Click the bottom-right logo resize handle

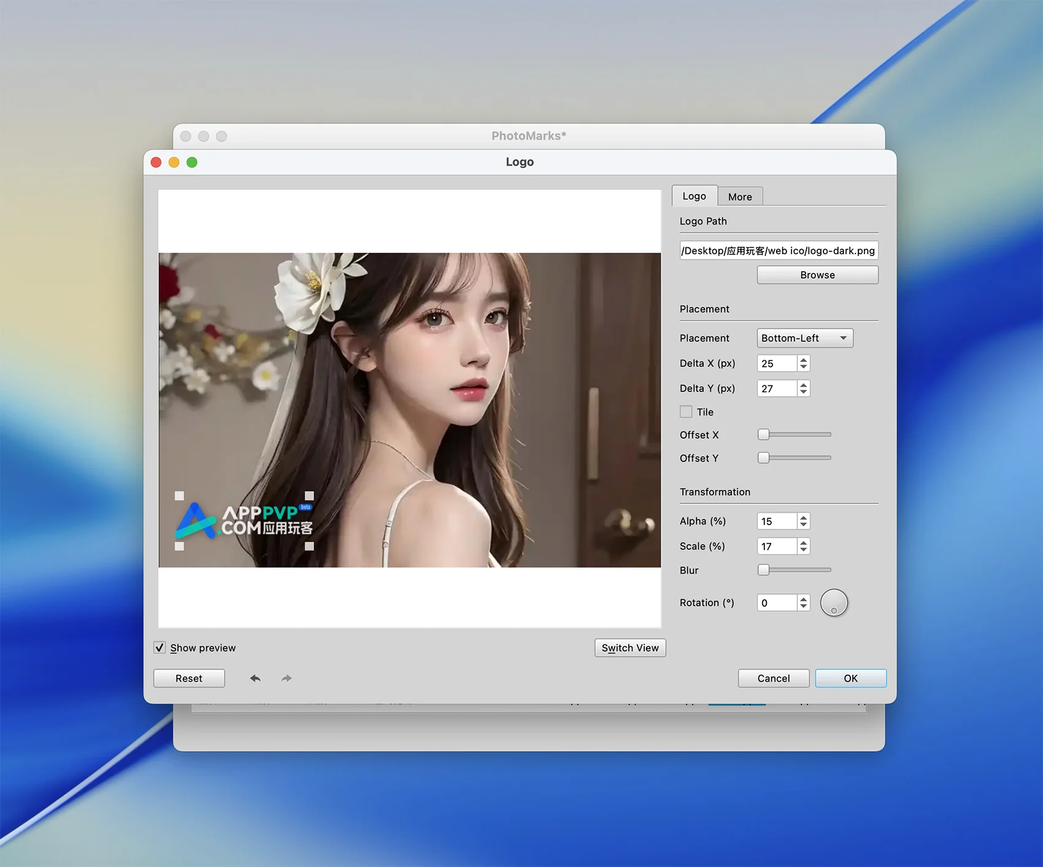pos(309,546)
